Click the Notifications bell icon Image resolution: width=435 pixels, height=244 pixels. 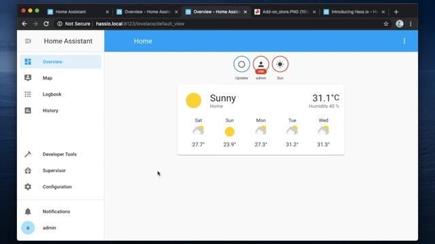pos(28,211)
